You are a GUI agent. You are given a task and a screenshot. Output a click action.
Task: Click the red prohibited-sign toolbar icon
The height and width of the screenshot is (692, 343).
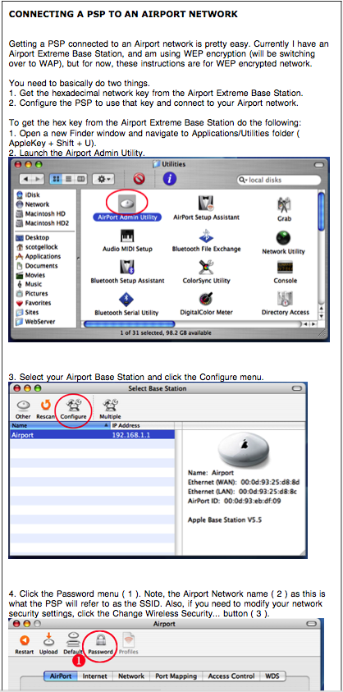(139, 179)
